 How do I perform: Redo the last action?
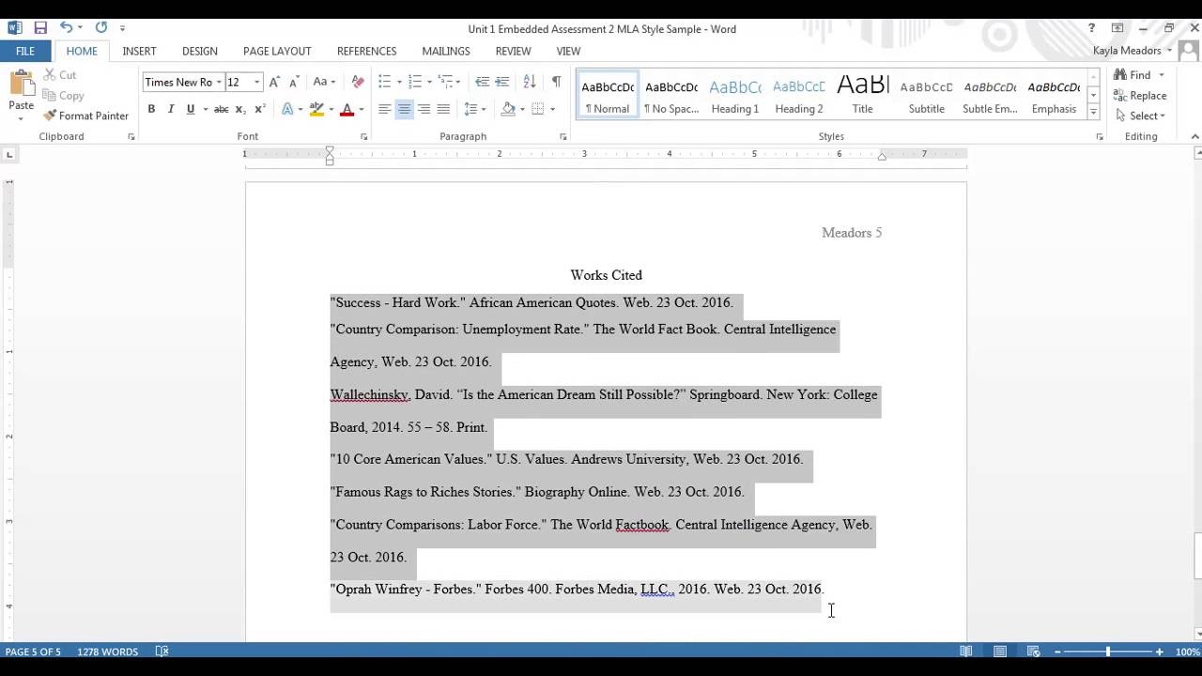tap(100, 28)
